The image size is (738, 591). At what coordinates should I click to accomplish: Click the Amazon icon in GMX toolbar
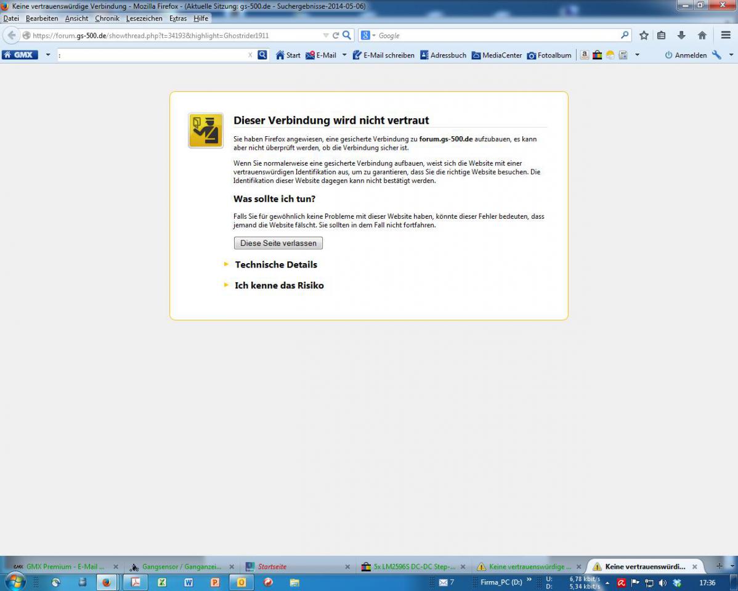pos(585,55)
